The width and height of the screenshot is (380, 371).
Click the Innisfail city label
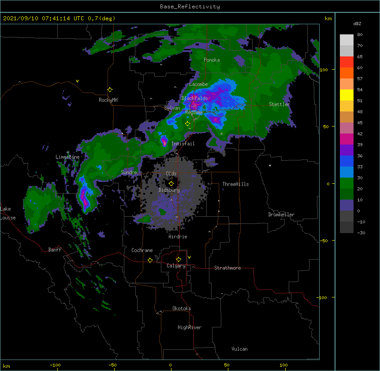coord(183,144)
